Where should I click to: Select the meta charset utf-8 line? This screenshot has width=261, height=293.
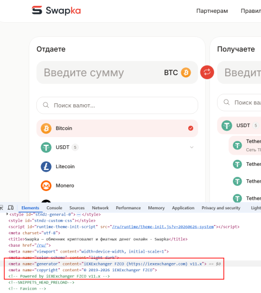[x=34, y=233]
